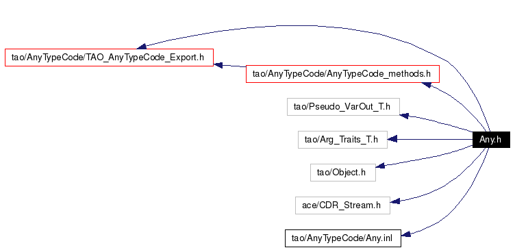This screenshot has height=250, width=515.
Task: Select the tao/Pseudo_VarOut_T.h node
Action: (x=343, y=107)
